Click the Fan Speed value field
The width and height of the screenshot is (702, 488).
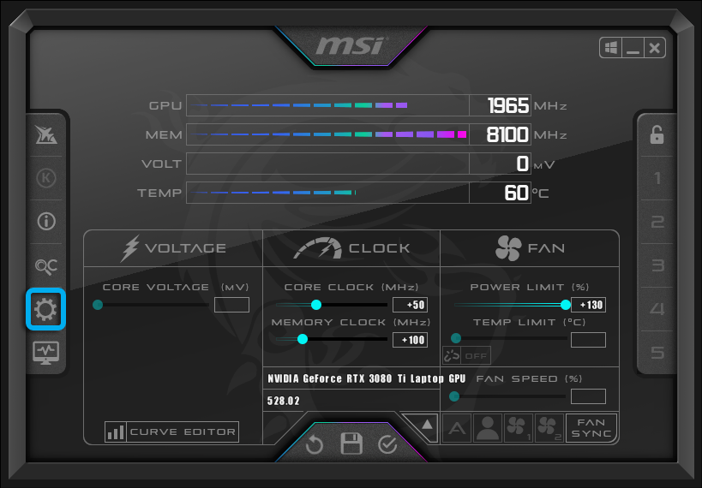click(x=588, y=396)
